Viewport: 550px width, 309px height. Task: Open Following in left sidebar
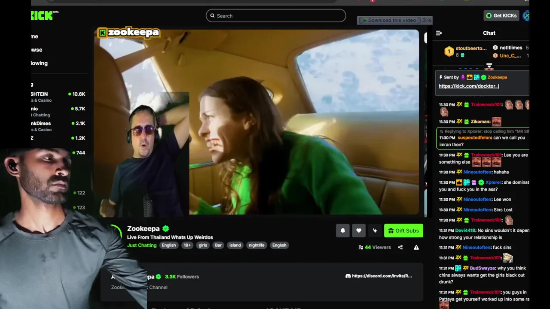click(x=39, y=63)
